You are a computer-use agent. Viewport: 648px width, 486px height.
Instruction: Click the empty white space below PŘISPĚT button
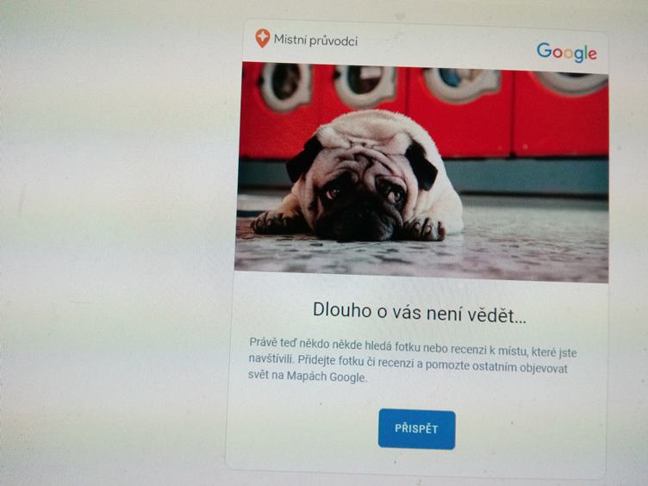[x=416, y=459]
